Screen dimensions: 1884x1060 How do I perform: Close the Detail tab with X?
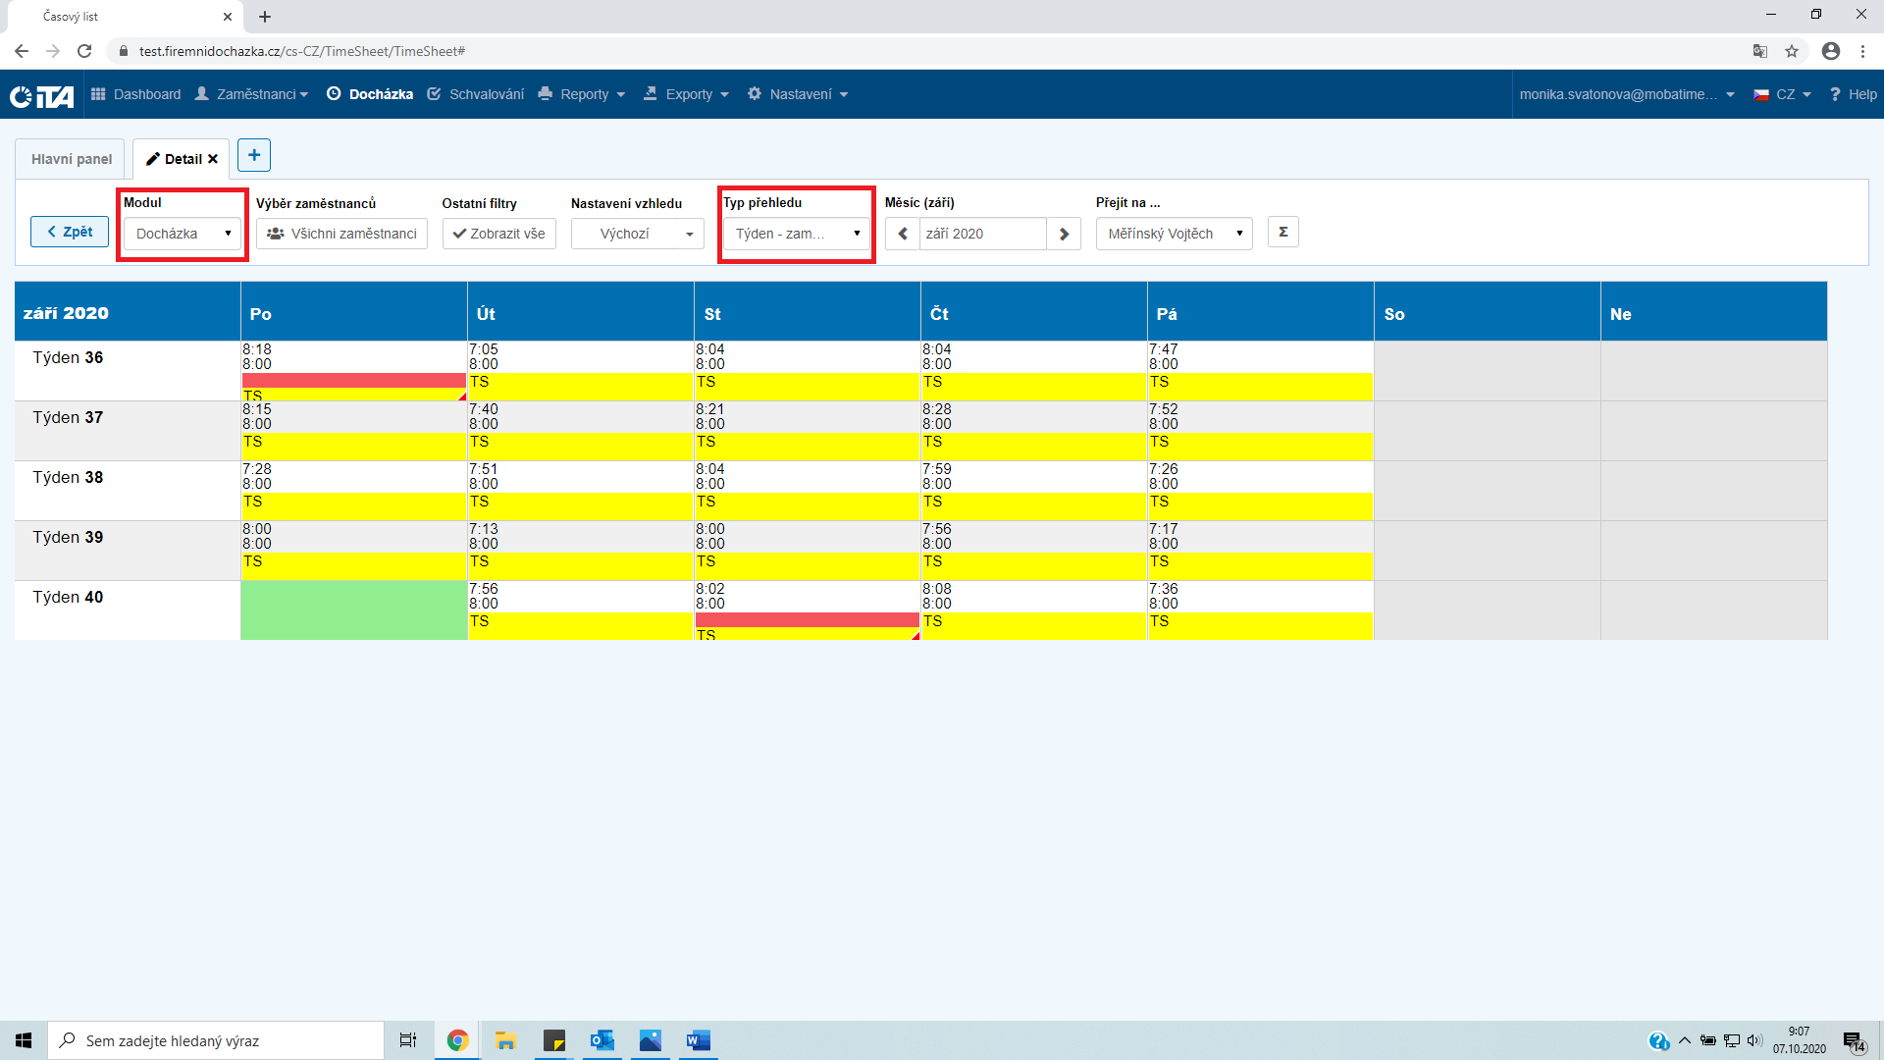click(x=213, y=159)
